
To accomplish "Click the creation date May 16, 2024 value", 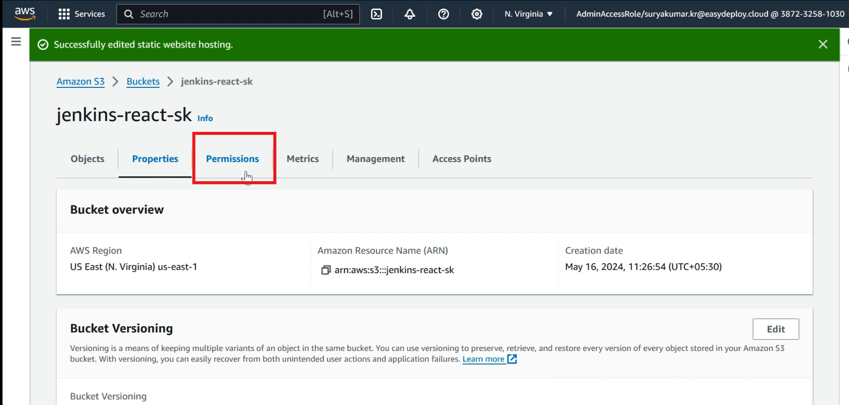I will pyautogui.click(x=643, y=267).
